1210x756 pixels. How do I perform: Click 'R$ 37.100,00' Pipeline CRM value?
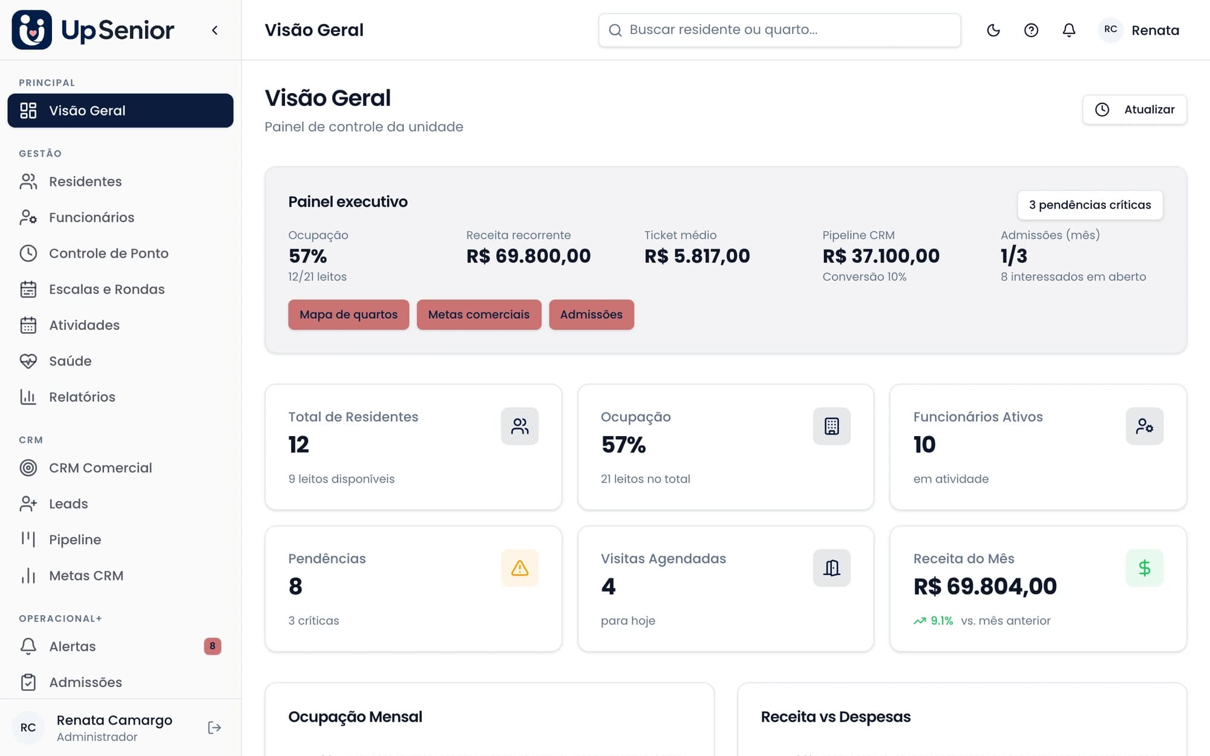coord(881,256)
